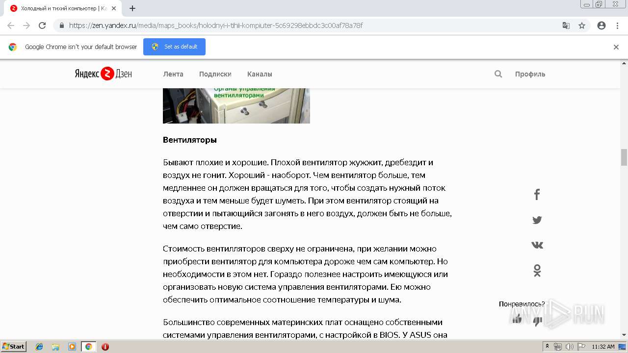Open the Windows Start menu

[x=14, y=346]
